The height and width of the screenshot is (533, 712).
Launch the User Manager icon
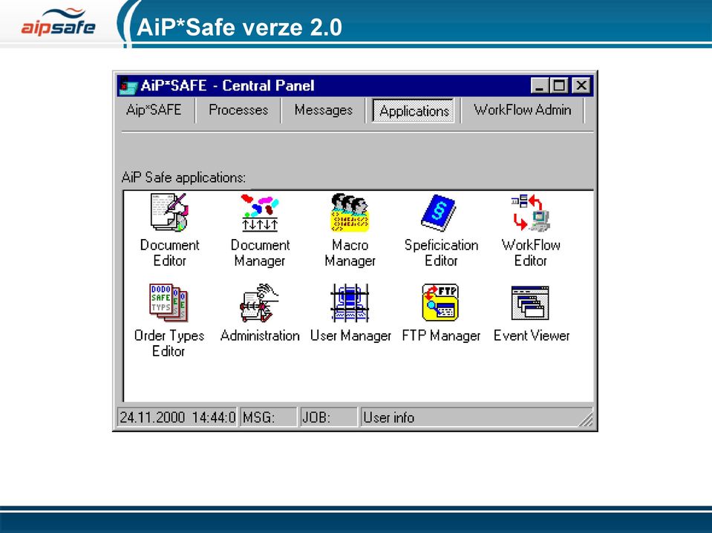point(350,303)
